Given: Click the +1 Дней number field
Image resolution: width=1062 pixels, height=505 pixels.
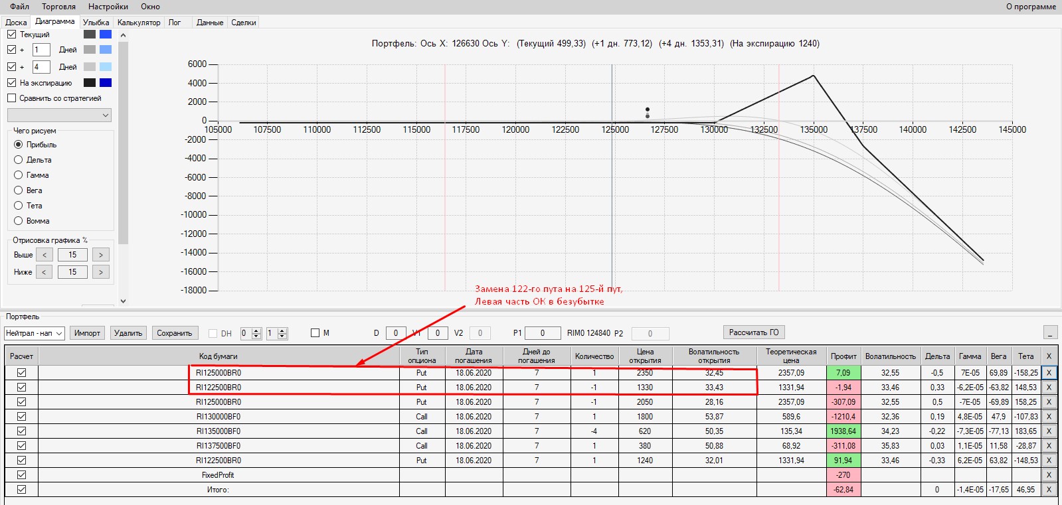Looking at the screenshot, I should coord(41,50).
